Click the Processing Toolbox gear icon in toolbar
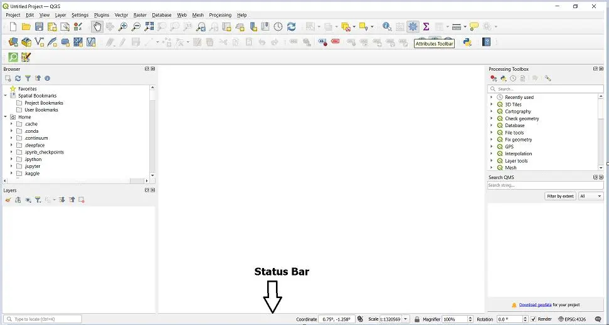609x325 pixels. (413, 27)
